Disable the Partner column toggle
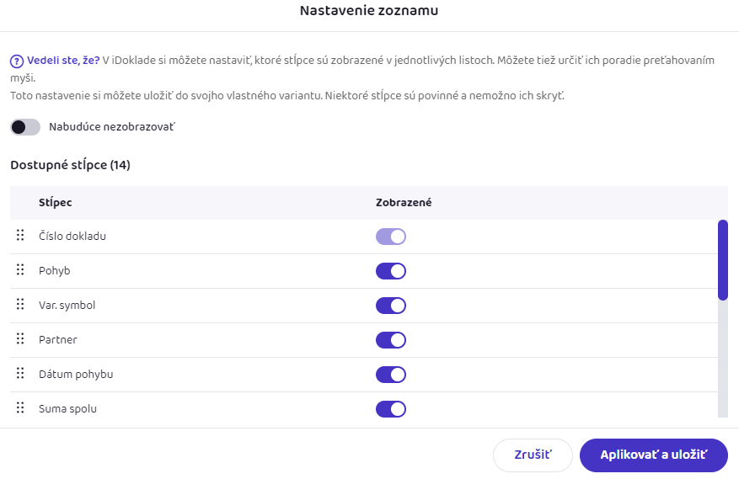Screen dimensions: 739x479 click(391, 340)
